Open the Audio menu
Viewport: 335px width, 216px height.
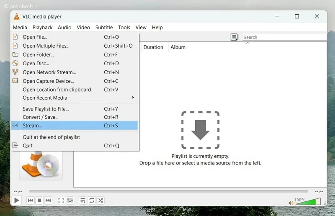(64, 28)
